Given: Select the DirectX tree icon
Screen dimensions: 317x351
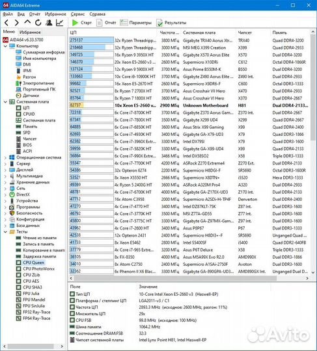Looking at the screenshot, I should pyautogui.click(x=12, y=195).
